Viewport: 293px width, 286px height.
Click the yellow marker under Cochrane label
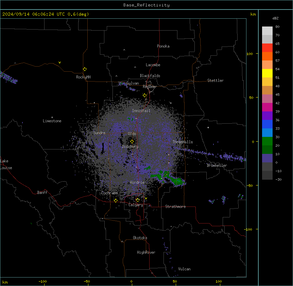pos(116,200)
